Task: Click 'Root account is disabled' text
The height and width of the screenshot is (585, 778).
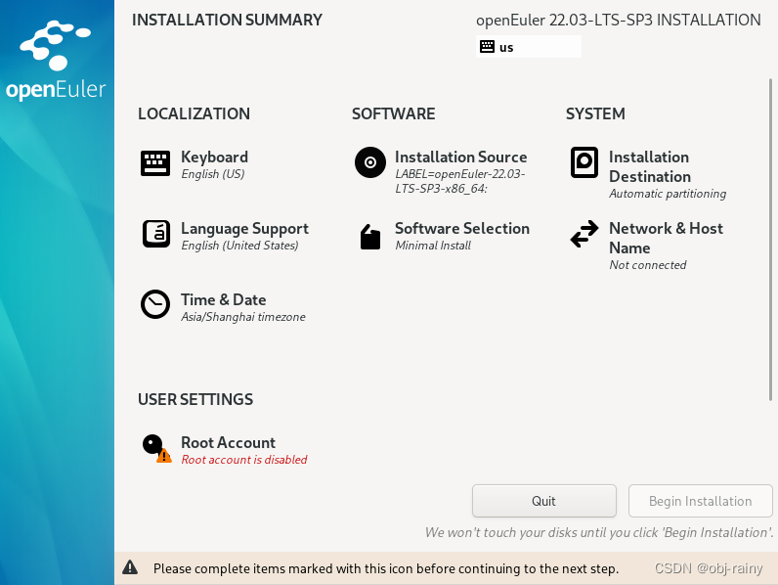Action: 244,460
